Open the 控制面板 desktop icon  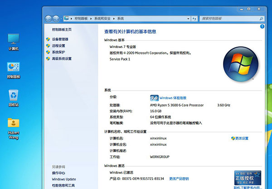tap(13, 68)
